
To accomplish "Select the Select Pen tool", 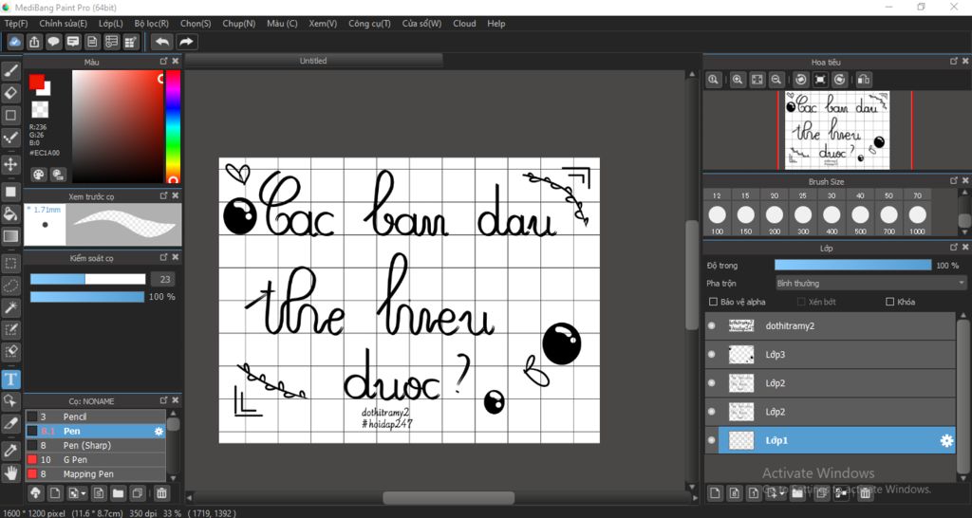I will tap(10, 329).
